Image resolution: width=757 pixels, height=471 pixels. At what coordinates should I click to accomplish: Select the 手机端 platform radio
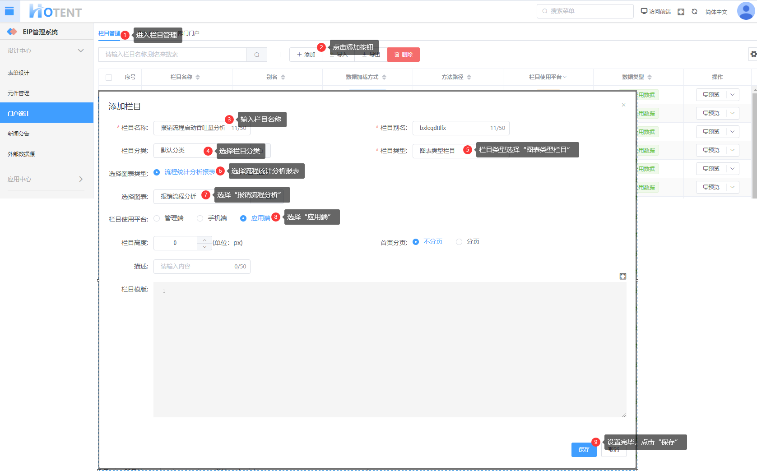[x=200, y=218]
